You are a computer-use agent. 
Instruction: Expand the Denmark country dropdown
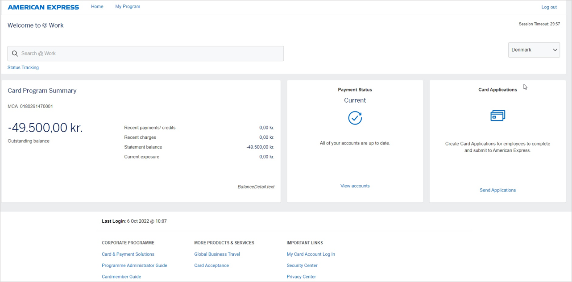point(533,50)
